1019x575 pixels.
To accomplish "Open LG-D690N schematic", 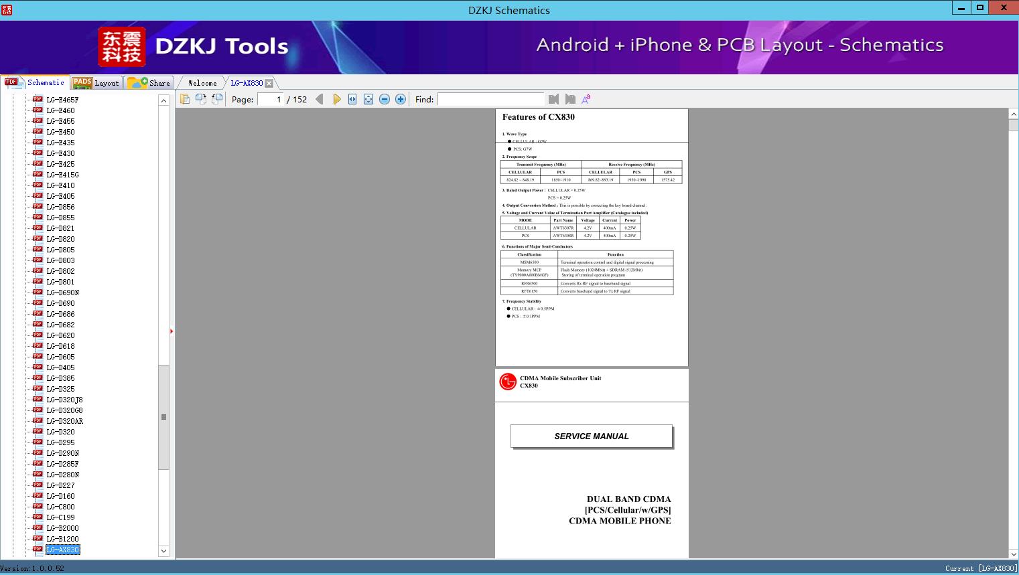I will (62, 293).
